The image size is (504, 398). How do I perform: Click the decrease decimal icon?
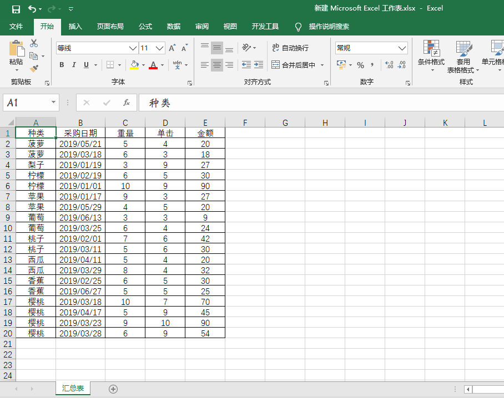(x=402, y=65)
